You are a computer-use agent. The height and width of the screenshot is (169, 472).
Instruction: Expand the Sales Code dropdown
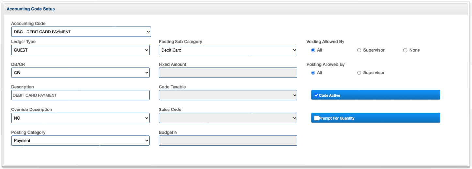[x=228, y=118]
